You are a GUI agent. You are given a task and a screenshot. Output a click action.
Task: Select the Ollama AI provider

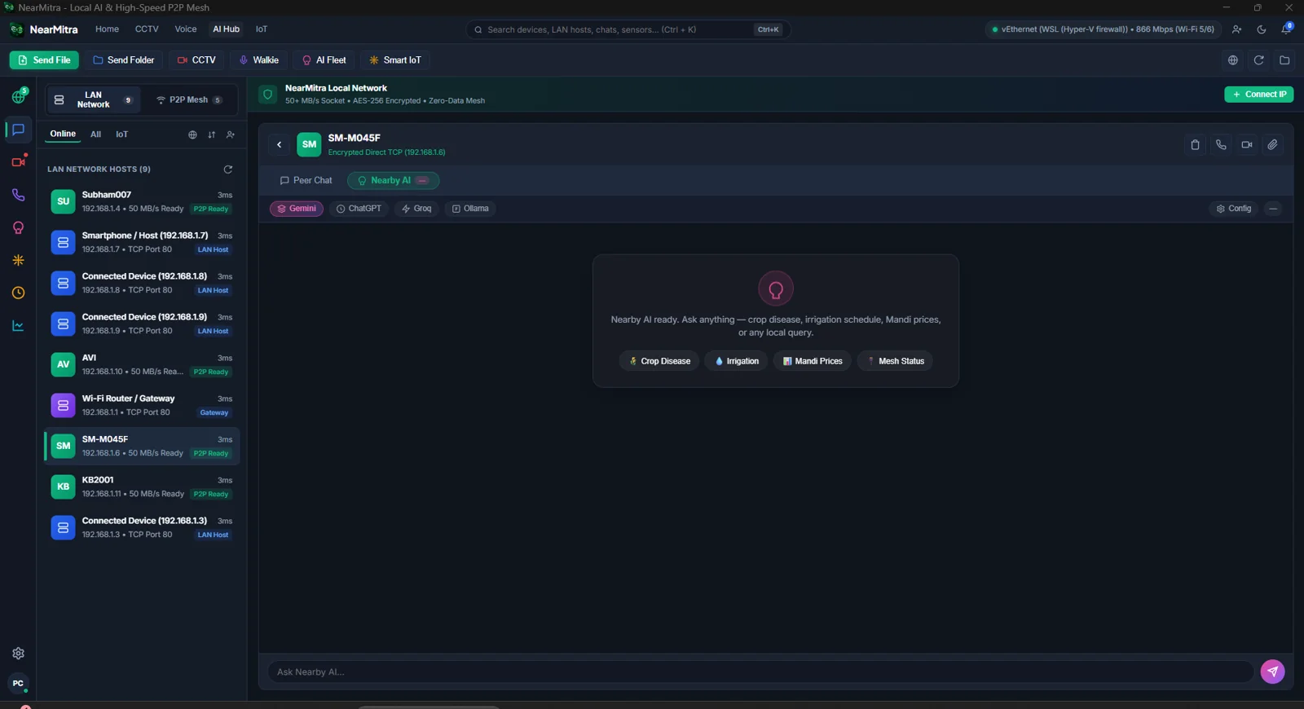click(x=470, y=209)
